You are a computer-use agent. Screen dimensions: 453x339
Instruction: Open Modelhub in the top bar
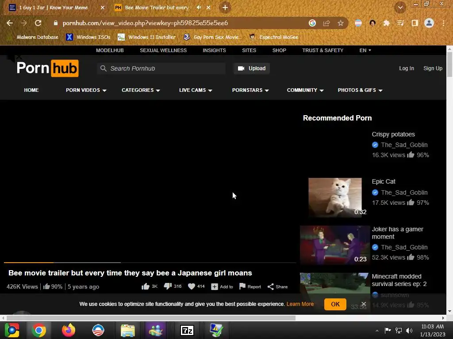pyautogui.click(x=110, y=50)
